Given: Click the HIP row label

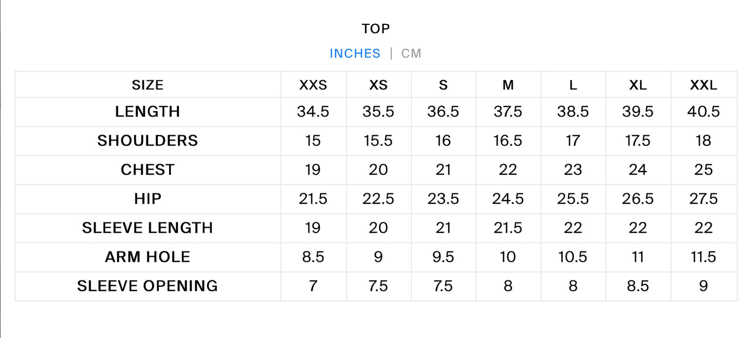Looking at the screenshot, I should (x=147, y=199).
